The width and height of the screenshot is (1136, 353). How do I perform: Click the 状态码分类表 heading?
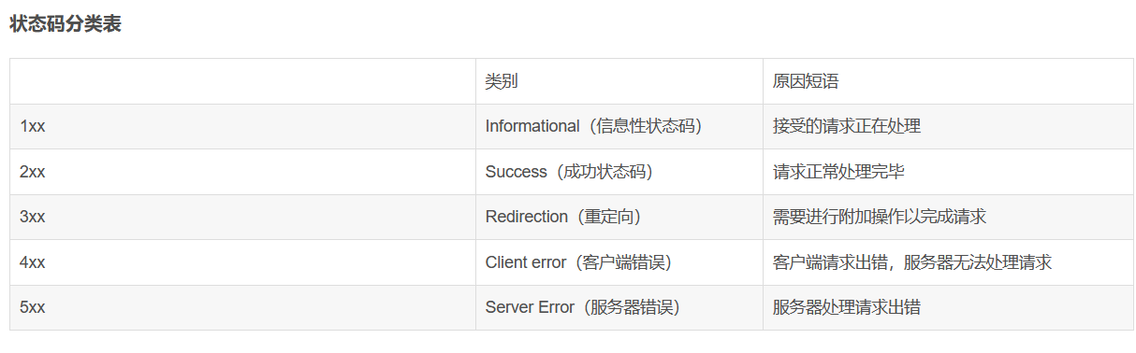tap(66, 25)
